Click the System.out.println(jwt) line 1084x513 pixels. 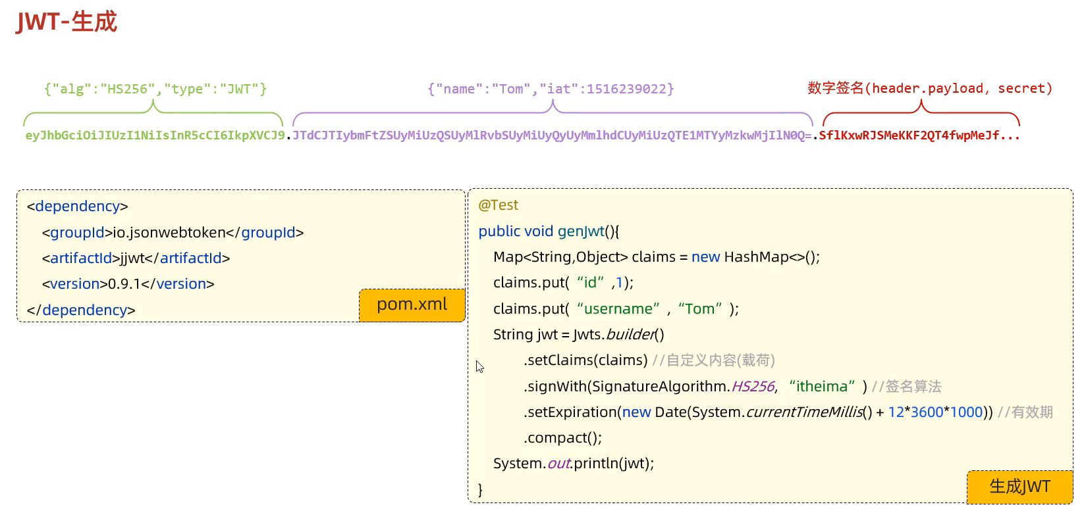point(573,463)
